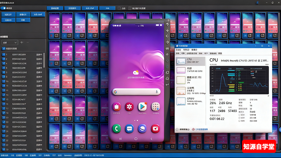This screenshot has height=158, width=281.
Task: Open the blue Messages app icon
Action: coord(130,129)
